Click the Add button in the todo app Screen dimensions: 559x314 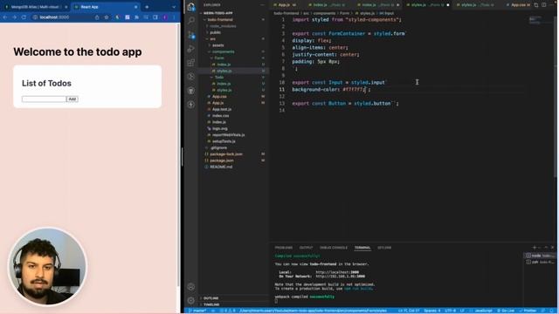coord(72,99)
